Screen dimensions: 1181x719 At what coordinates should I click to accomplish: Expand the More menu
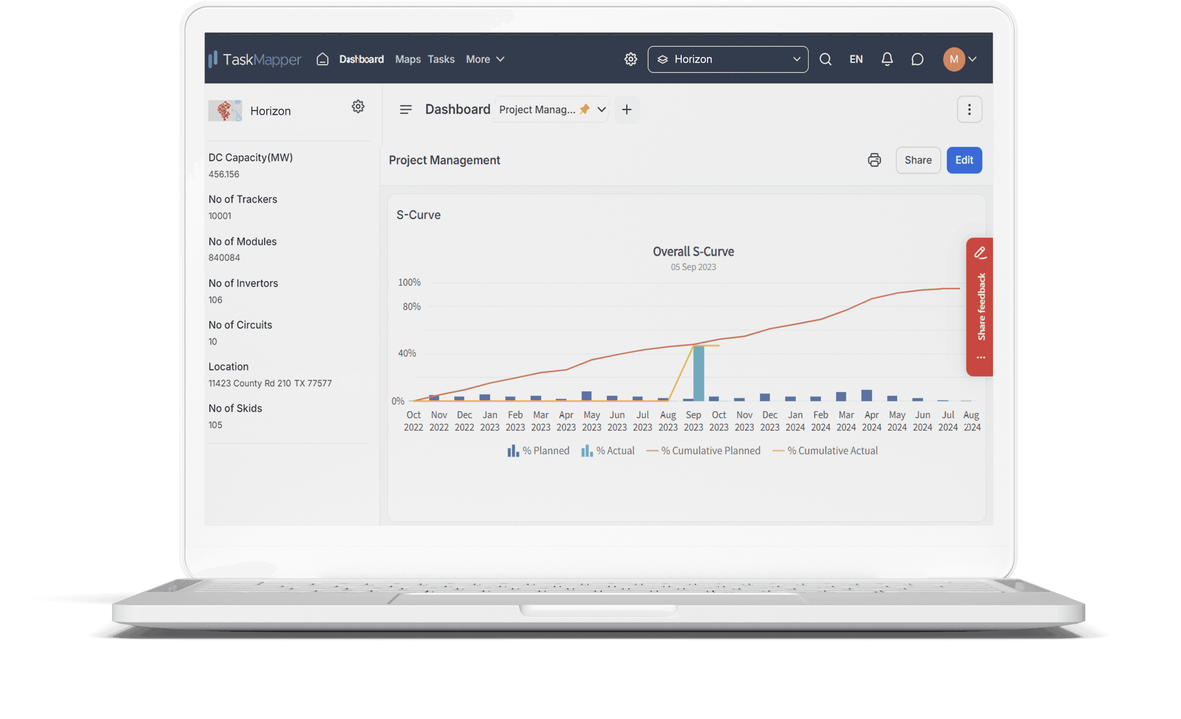485,59
